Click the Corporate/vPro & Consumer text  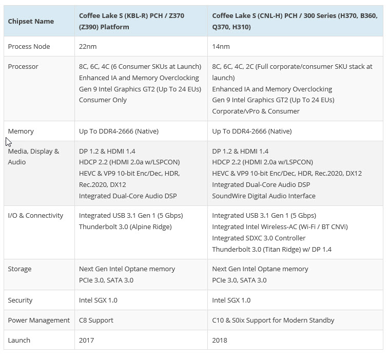coord(256,111)
